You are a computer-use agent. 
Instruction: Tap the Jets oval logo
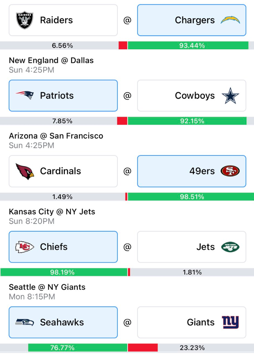coord(230,247)
